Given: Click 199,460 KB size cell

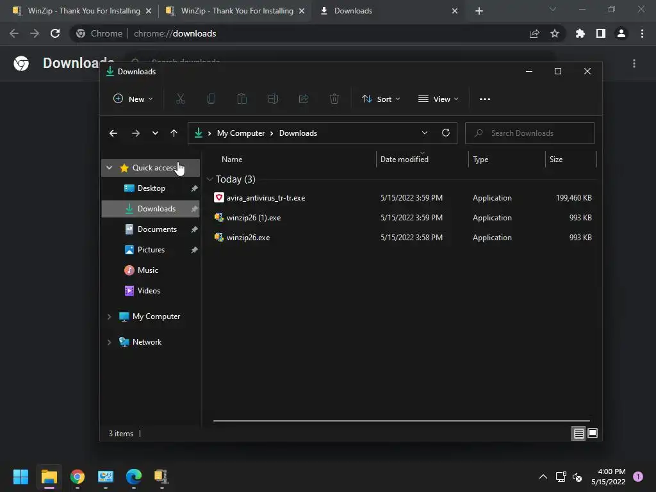Looking at the screenshot, I should tap(573, 198).
